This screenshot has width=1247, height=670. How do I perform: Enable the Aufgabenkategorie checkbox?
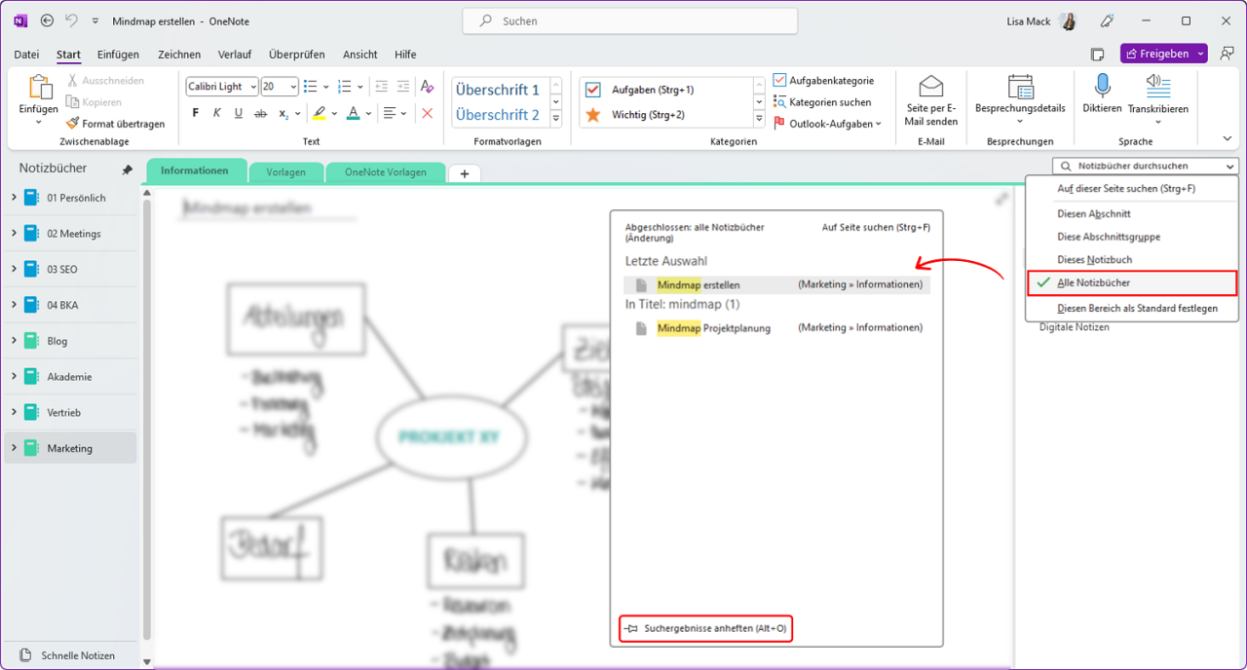[780, 80]
